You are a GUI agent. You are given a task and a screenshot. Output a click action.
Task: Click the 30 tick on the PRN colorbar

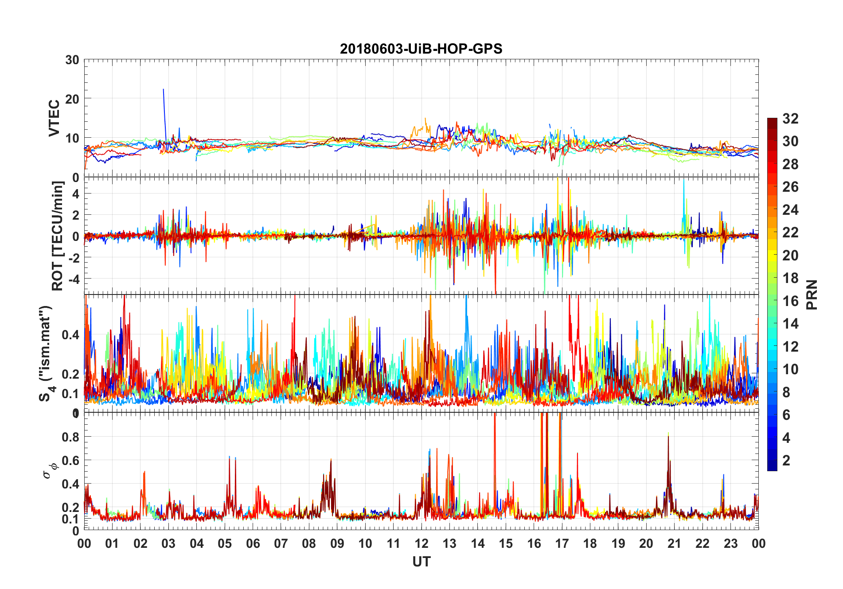[790, 141]
